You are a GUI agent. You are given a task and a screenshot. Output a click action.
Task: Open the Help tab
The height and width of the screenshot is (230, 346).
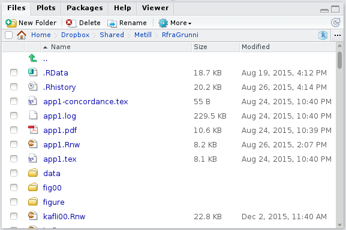pos(122,8)
